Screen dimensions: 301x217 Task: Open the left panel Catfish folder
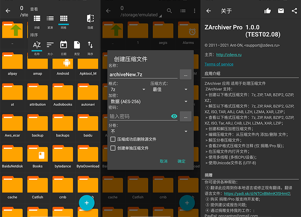point(37,187)
